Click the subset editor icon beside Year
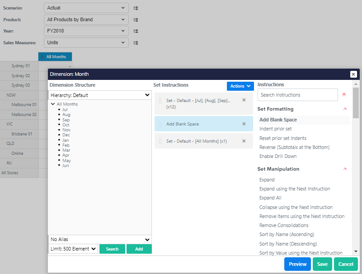The height and width of the screenshot is (274, 362). point(136,31)
